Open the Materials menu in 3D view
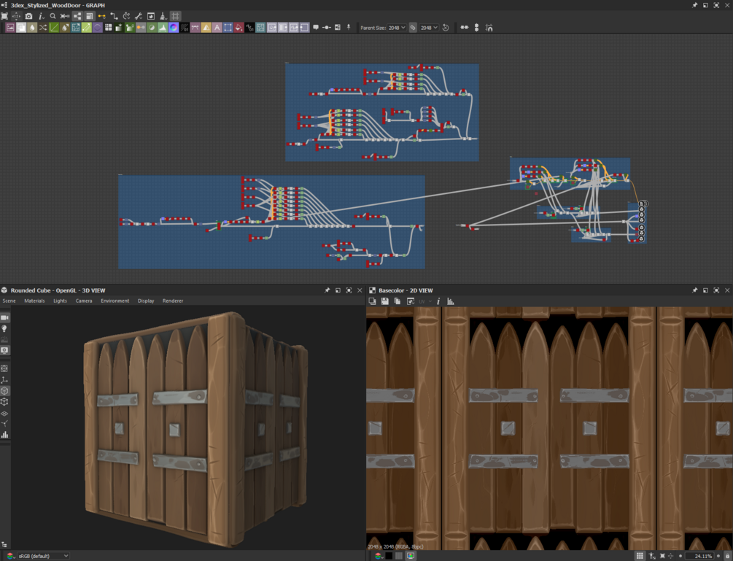The height and width of the screenshot is (561, 733). tap(34, 301)
